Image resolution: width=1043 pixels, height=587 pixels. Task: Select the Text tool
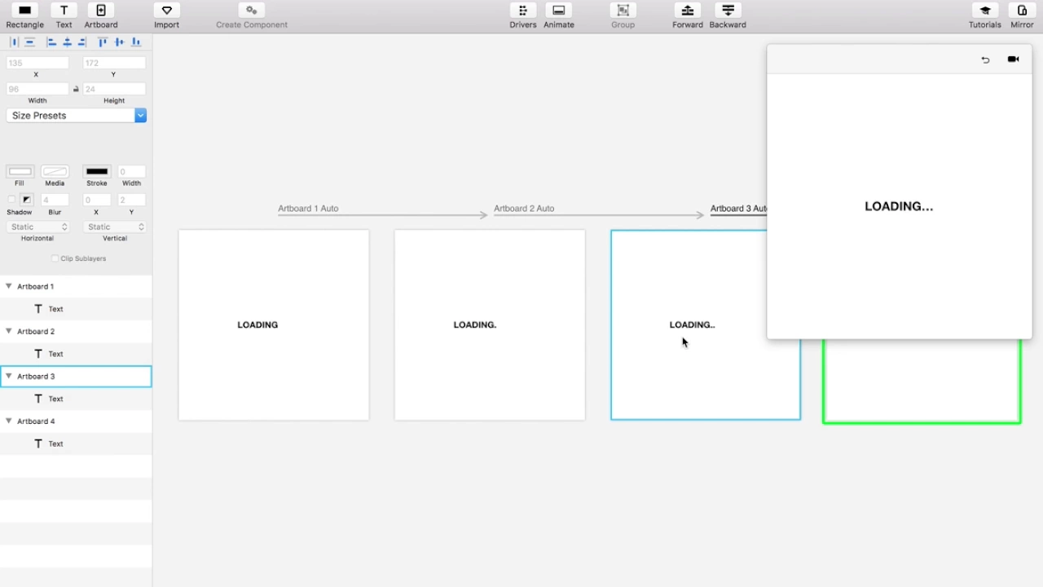click(x=64, y=15)
